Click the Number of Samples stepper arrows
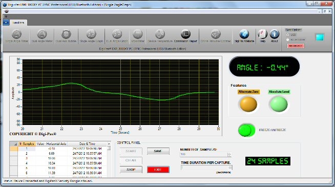The image size is (335, 187). (x=229, y=154)
